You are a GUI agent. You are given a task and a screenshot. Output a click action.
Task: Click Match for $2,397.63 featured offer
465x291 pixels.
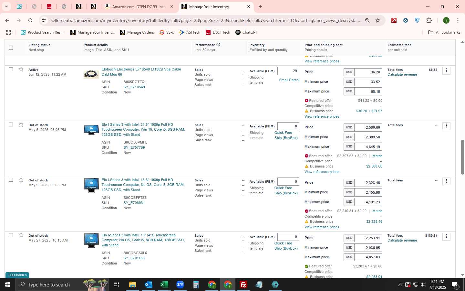click(377, 156)
